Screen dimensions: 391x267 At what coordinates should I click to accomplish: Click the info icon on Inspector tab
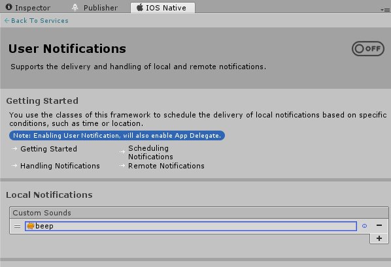pos(8,7)
